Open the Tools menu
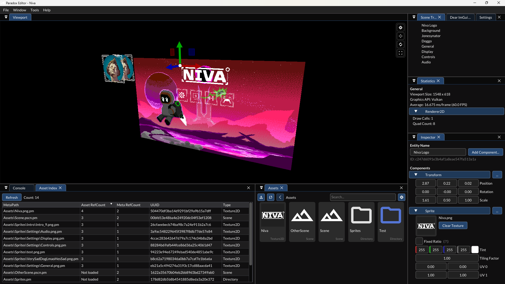505x284 pixels. point(34,10)
